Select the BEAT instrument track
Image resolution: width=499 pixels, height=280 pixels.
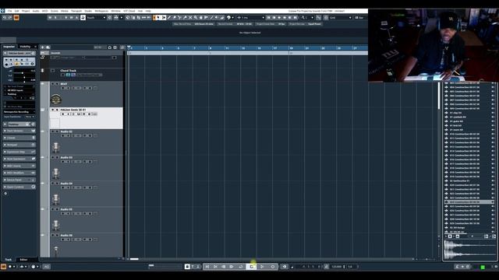click(64, 84)
